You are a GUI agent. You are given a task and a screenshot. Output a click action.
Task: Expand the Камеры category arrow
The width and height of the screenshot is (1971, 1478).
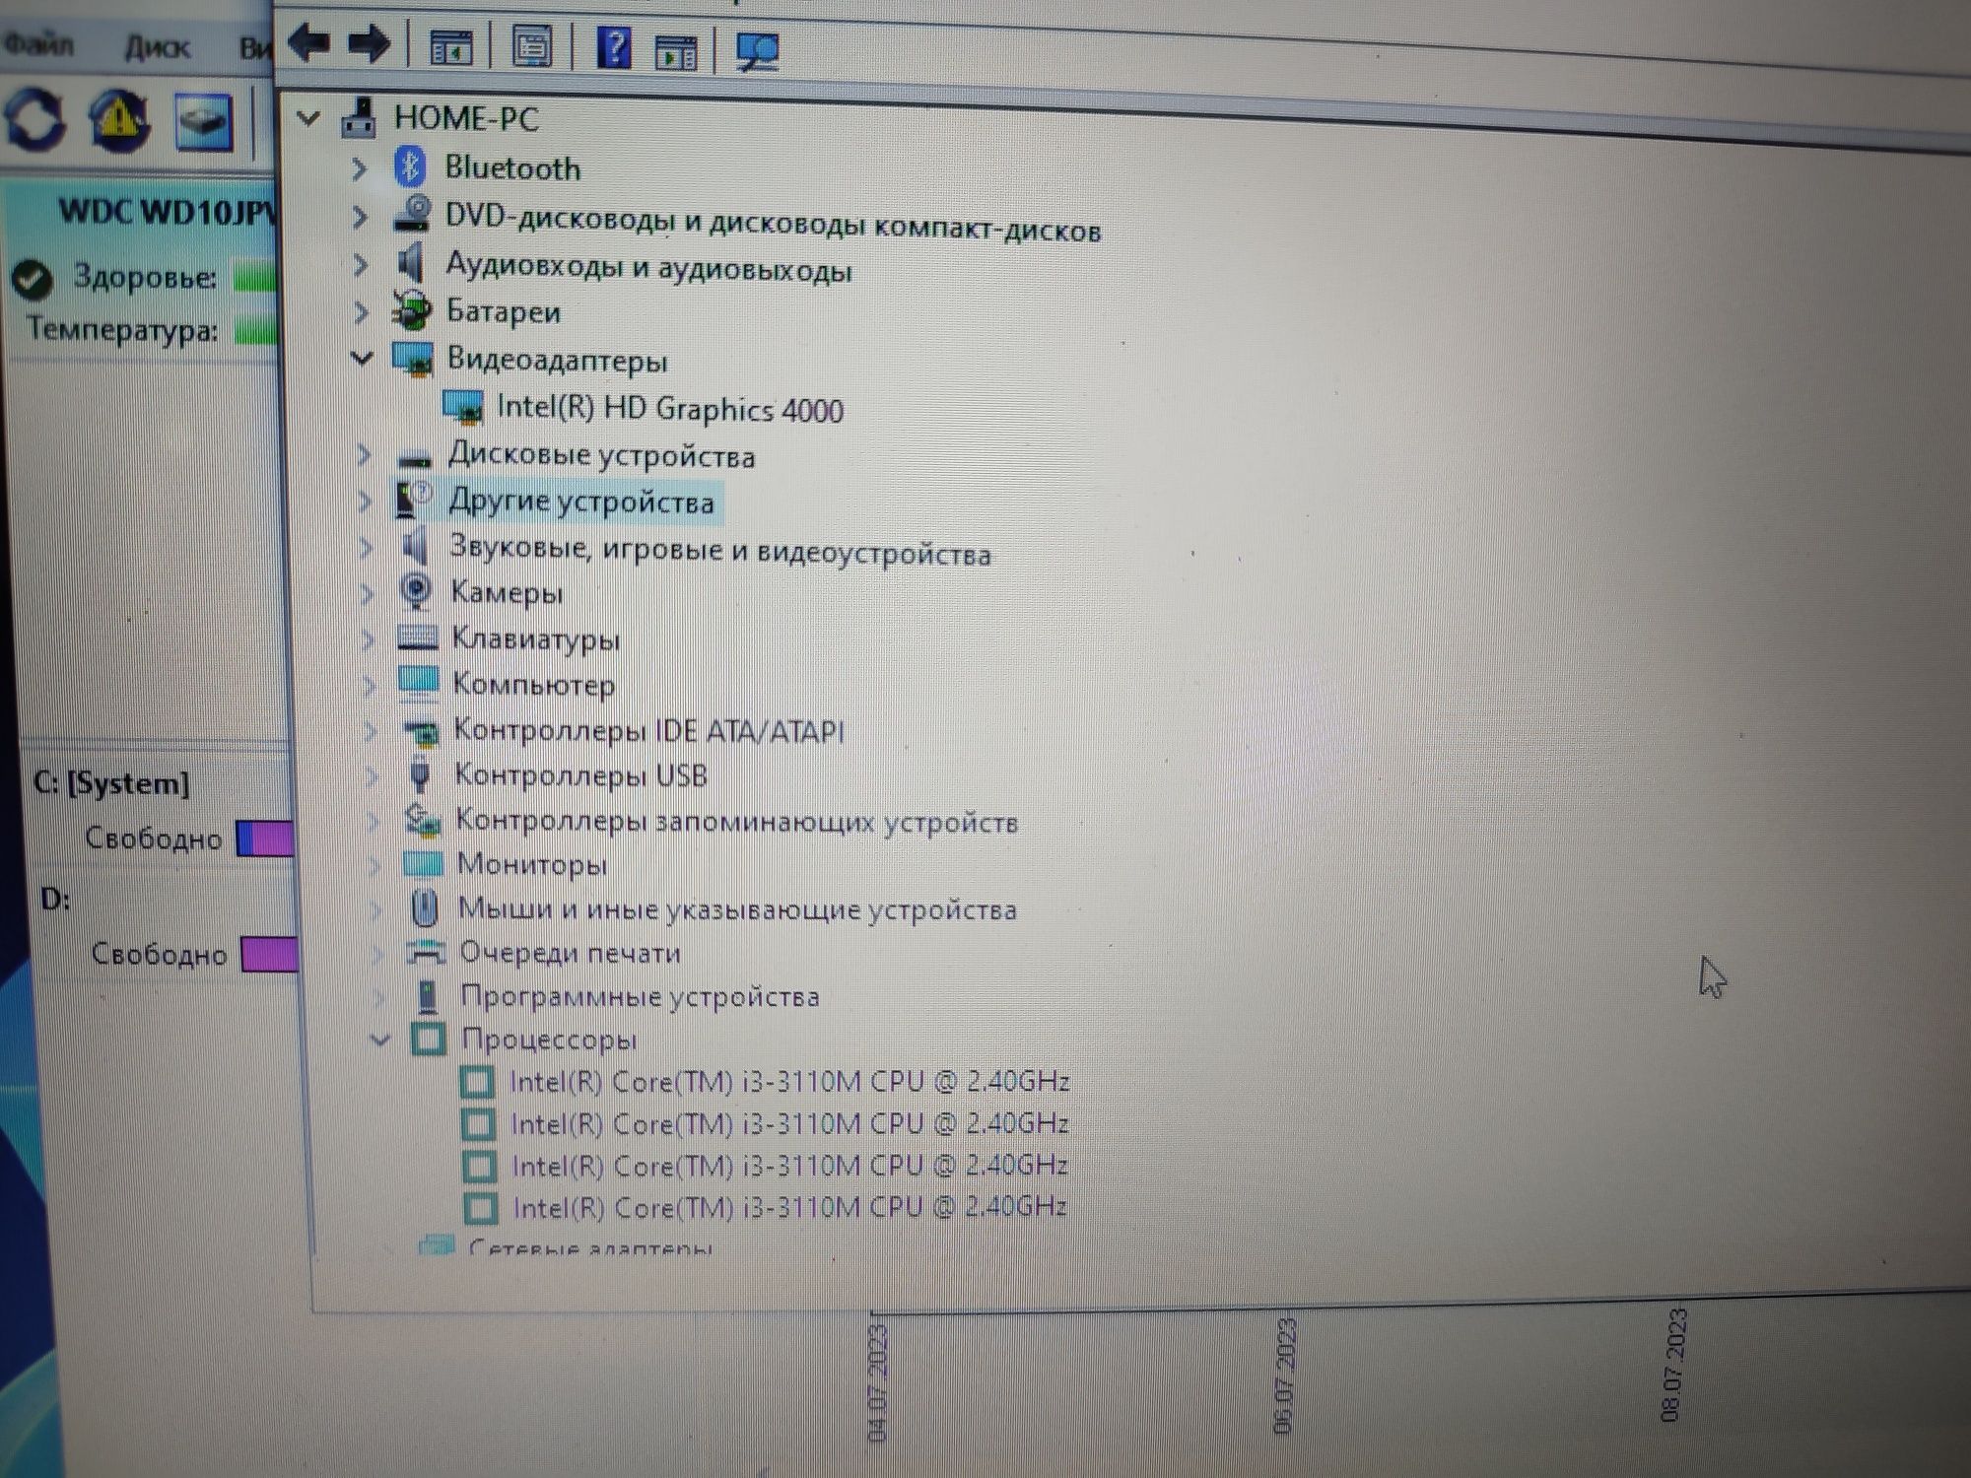tap(368, 593)
